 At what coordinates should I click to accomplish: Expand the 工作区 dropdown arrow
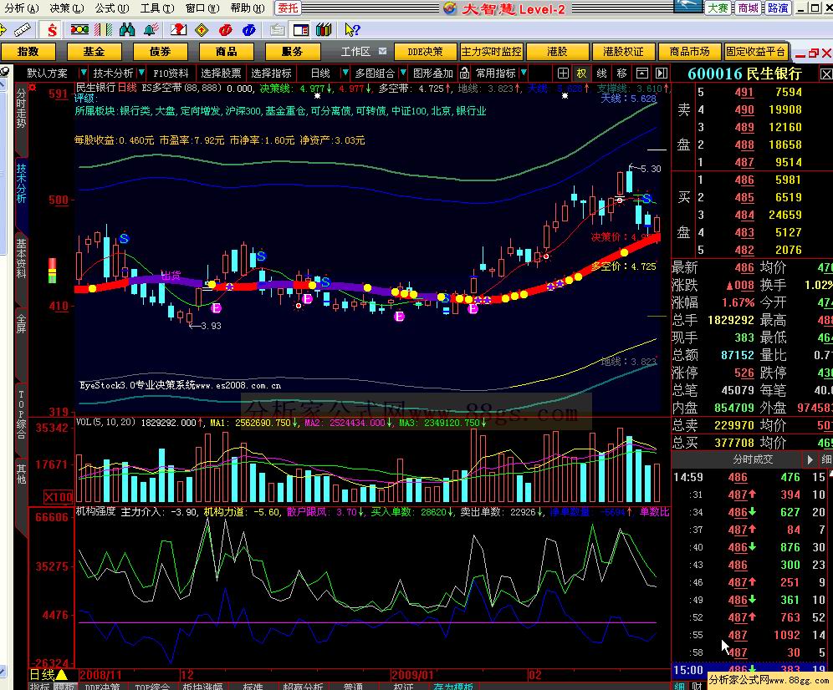(382, 52)
